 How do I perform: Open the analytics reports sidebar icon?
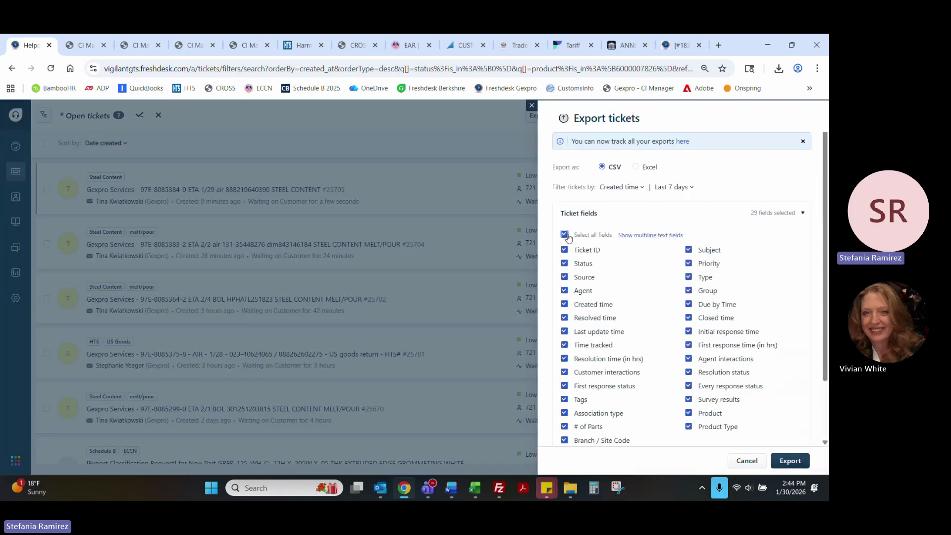[x=15, y=272]
